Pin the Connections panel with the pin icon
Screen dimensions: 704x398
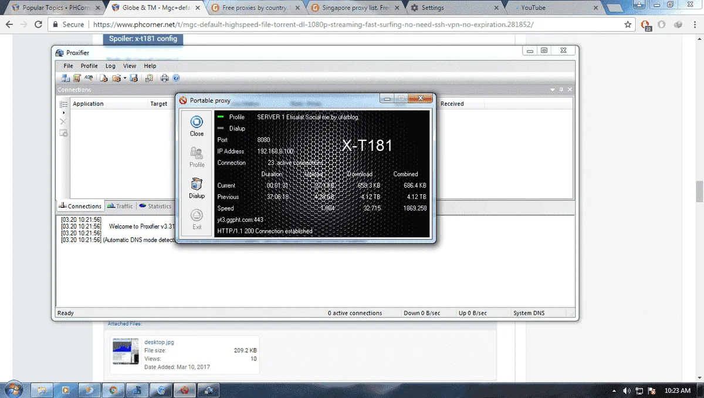[x=561, y=90]
